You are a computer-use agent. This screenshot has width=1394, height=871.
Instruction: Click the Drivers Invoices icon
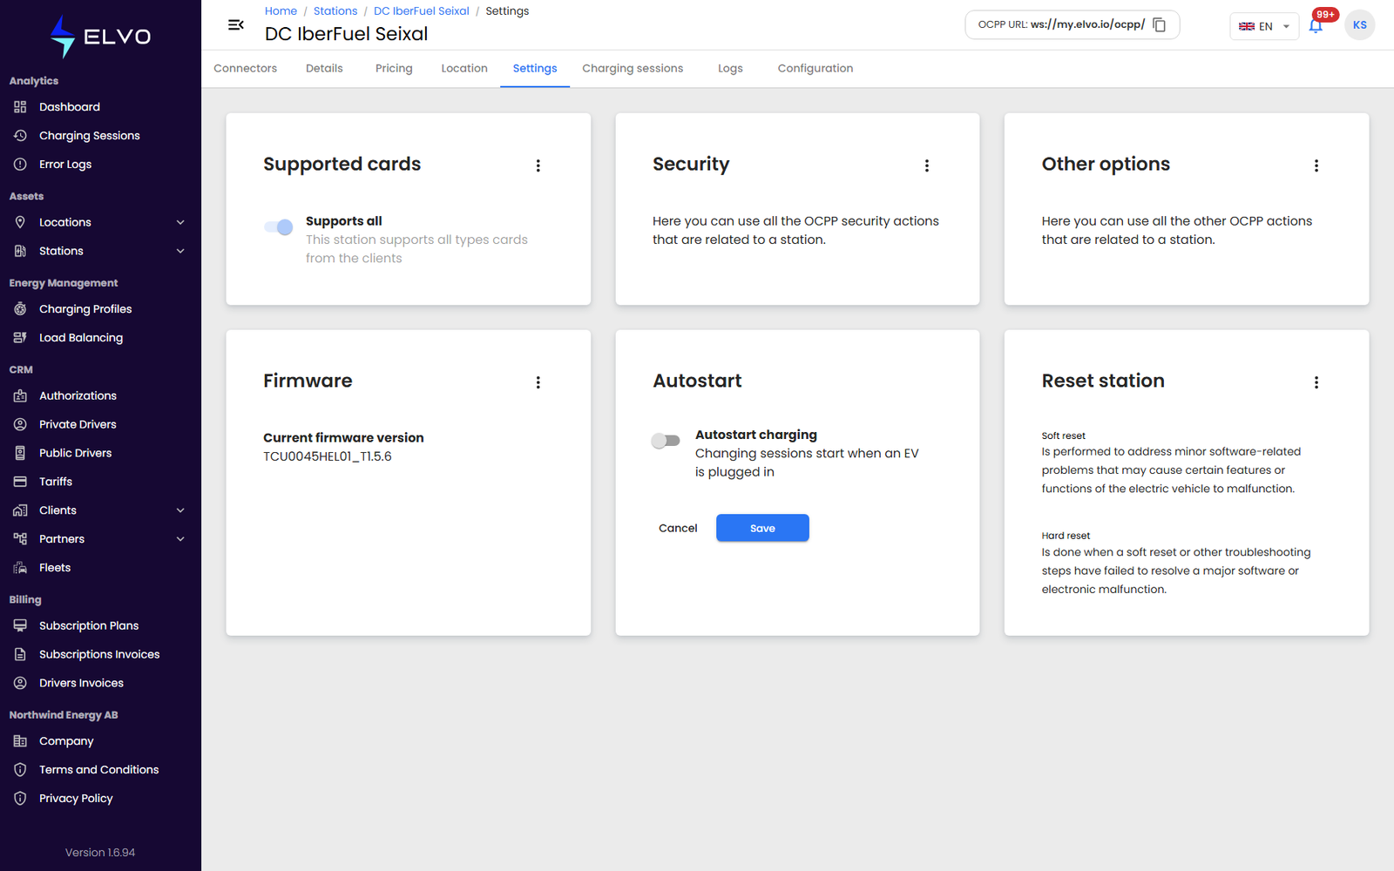(x=20, y=683)
